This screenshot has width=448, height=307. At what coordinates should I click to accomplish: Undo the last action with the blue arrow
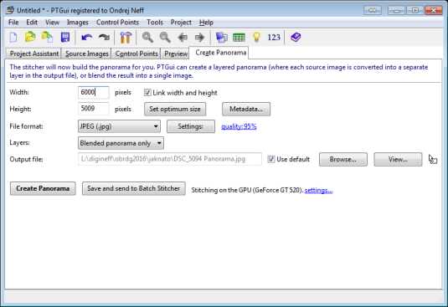click(x=86, y=38)
